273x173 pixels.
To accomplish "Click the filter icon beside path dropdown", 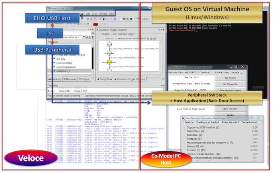I will click(x=92, y=37).
